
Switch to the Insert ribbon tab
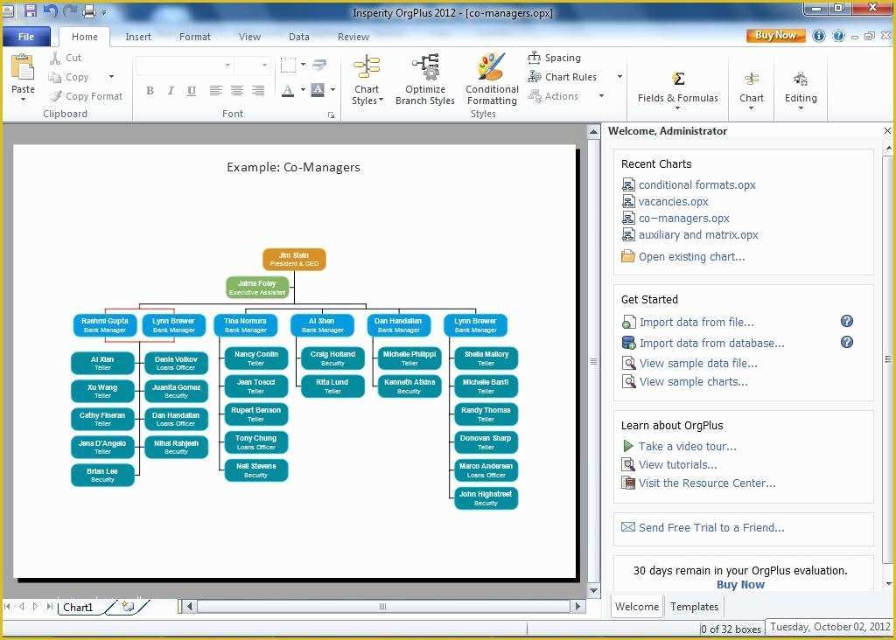pyautogui.click(x=138, y=37)
